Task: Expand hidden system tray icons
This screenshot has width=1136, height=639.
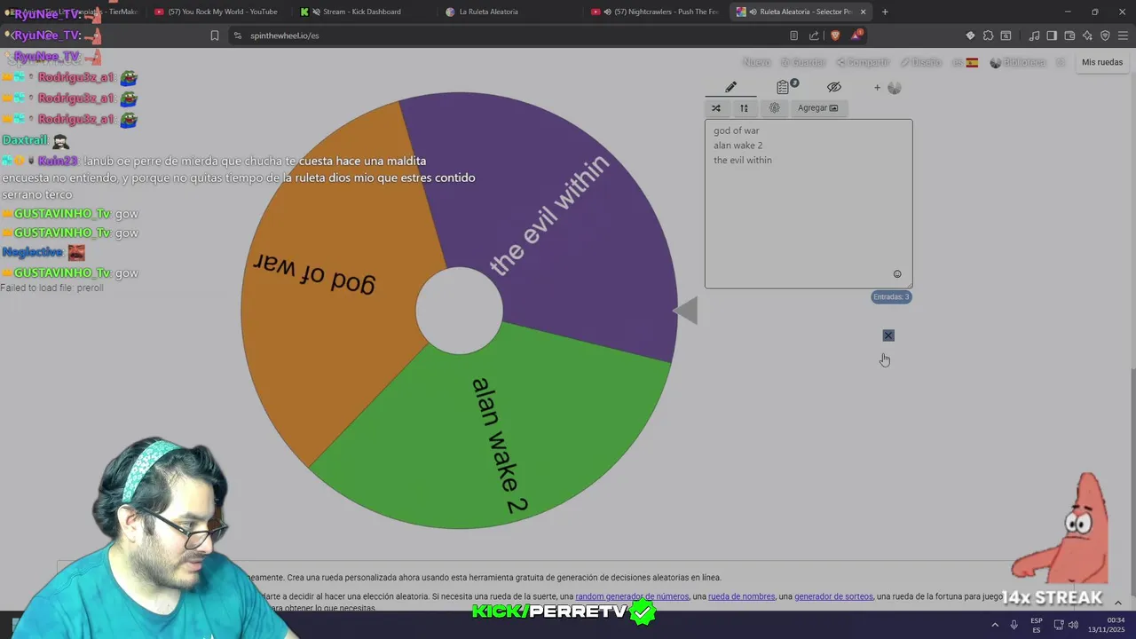Action: (x=994, y=625)
